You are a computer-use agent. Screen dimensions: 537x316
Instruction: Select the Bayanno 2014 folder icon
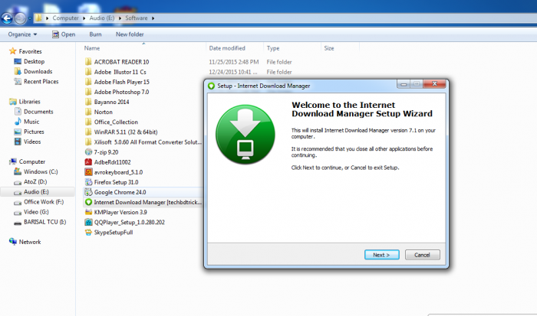coord(88,102)
